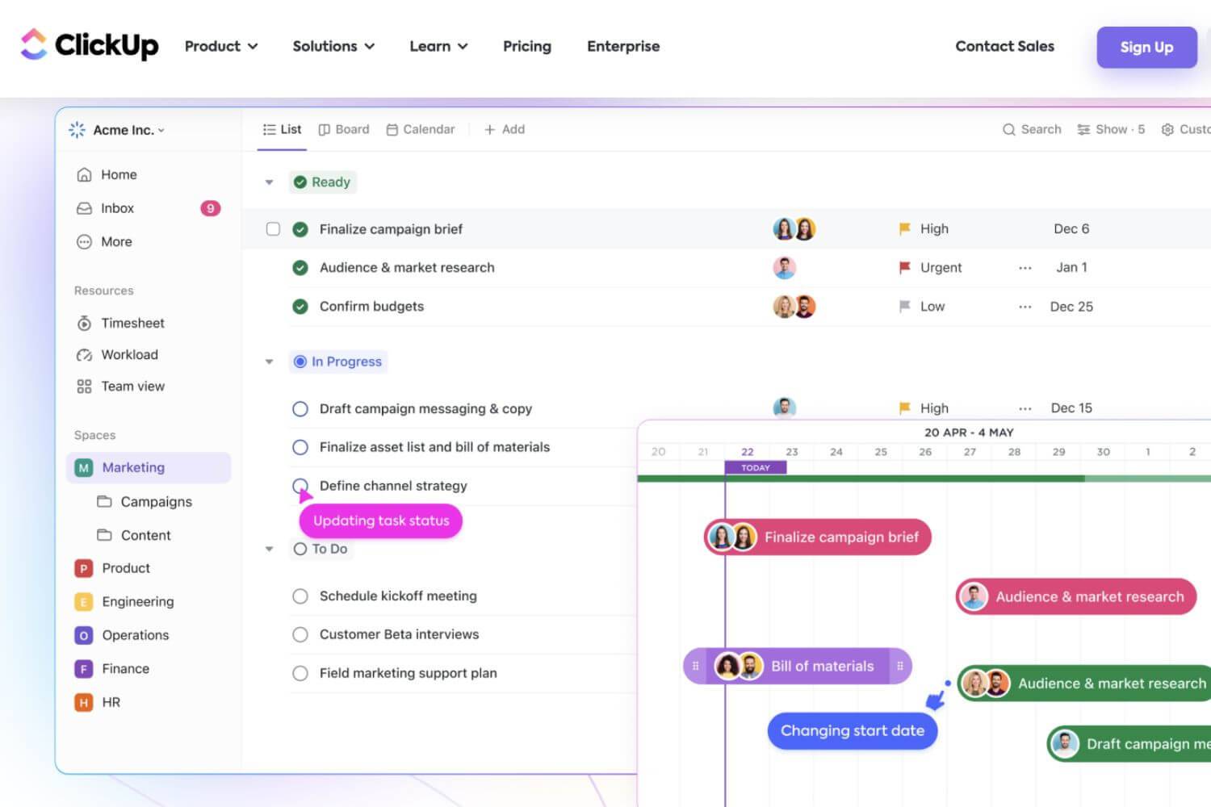The width and height of the screenshot is (1211, 807).
Task: Click the green Audience & market research bar
Action: point(1084,684)
